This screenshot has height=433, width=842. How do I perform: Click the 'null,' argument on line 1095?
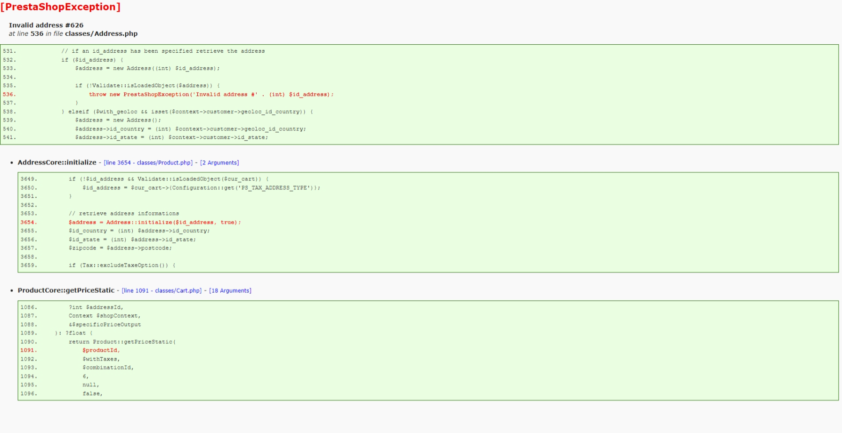[91, 385]
